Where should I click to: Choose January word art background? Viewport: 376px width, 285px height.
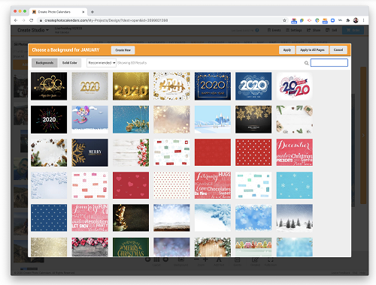[89, 217]
